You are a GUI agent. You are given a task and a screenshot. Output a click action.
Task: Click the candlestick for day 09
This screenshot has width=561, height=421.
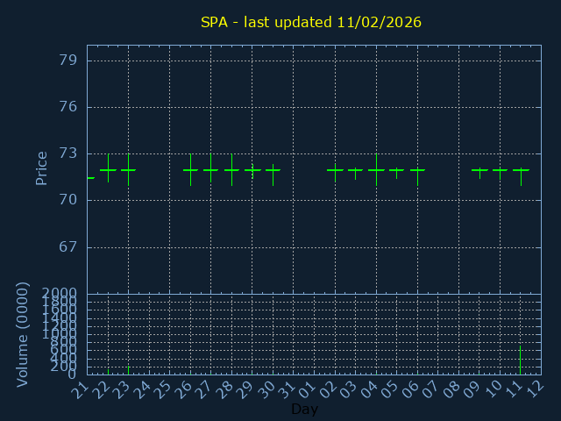tap(479, 169)
